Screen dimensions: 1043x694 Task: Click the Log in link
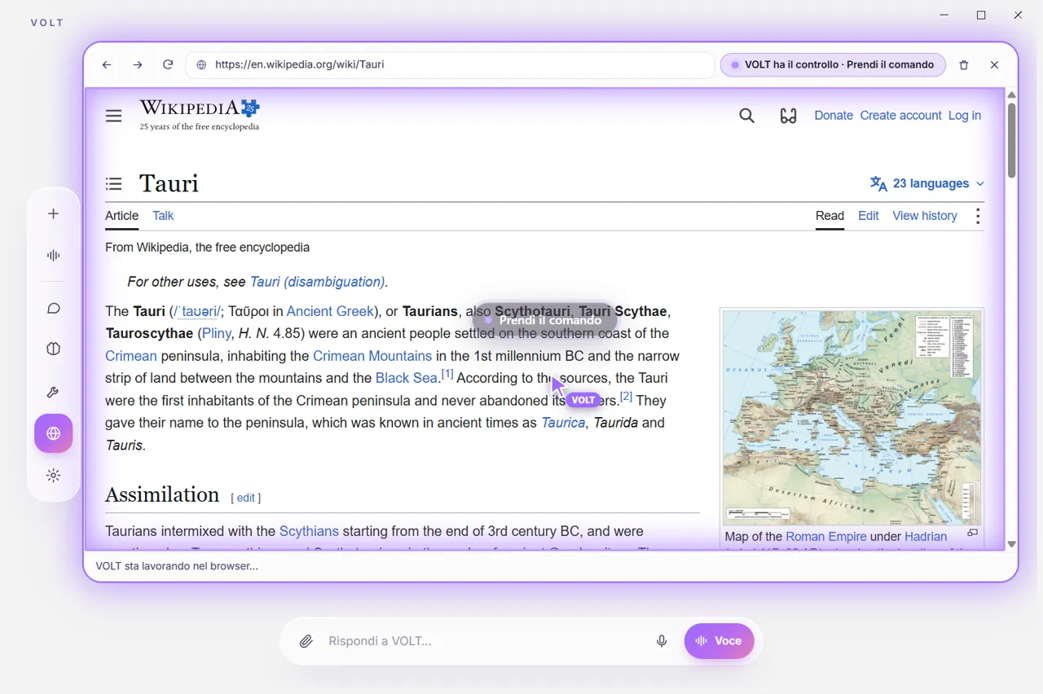tap(965, 116)
